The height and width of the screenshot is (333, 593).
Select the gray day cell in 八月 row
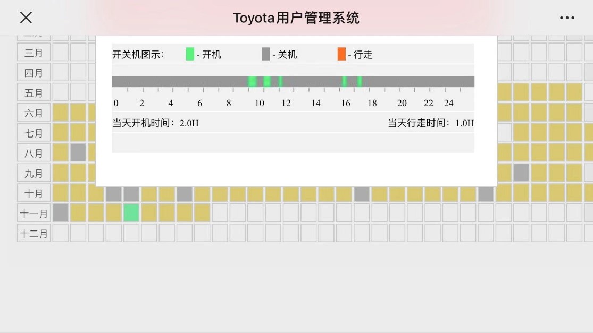pyautogui.click(x=78, y=153)
